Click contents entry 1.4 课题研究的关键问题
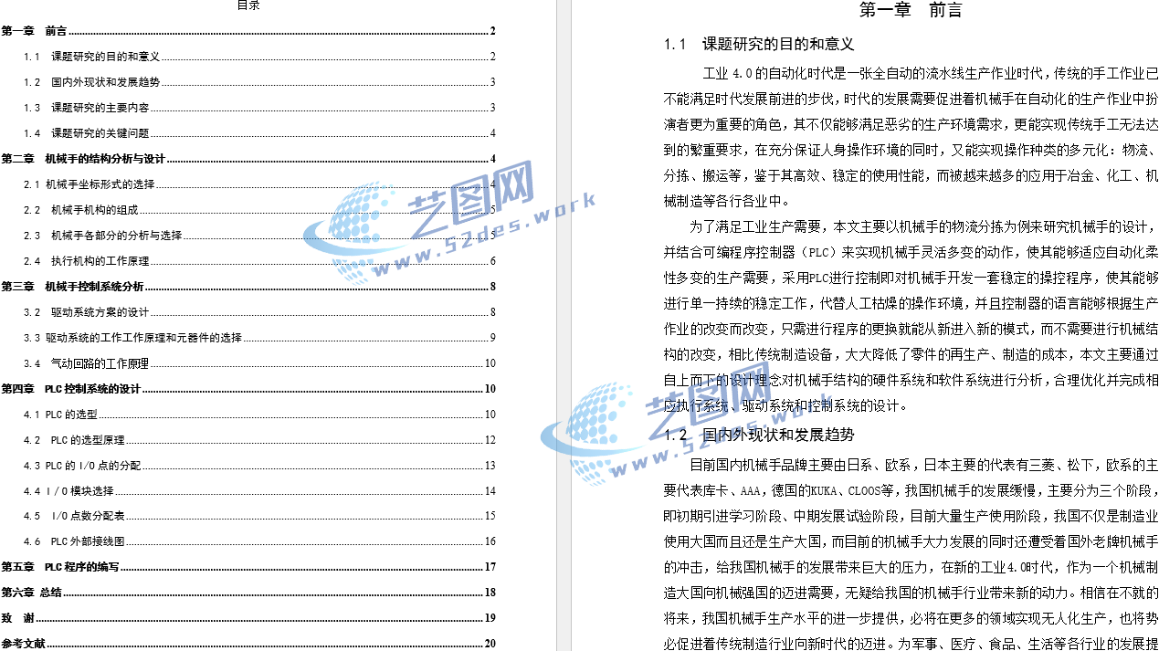The height and width of the screenshot is (651, 1159). [259, 133]
